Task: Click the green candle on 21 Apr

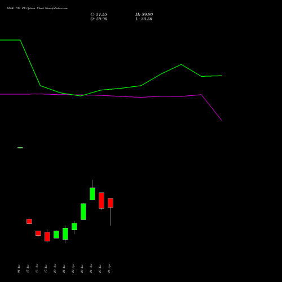Action: 65,233
